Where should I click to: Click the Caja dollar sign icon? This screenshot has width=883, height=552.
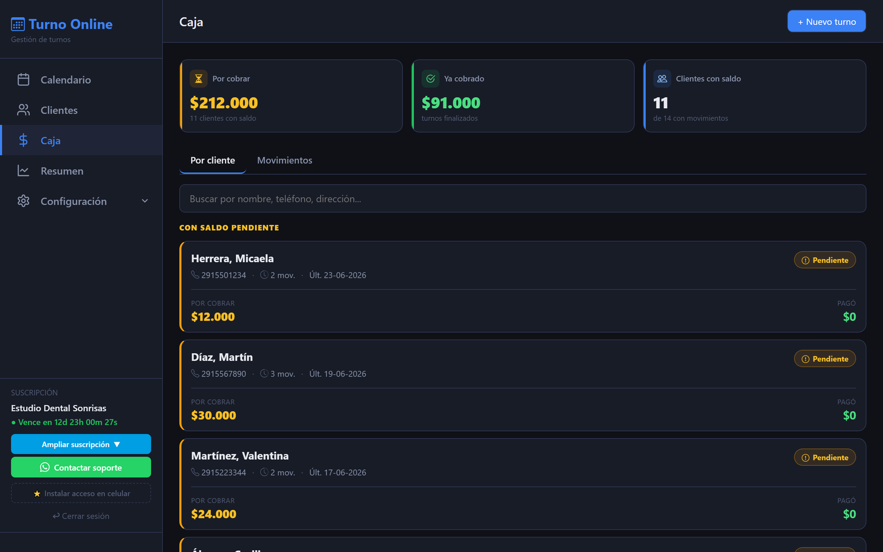pyautogui.click(x=23, y=140)
